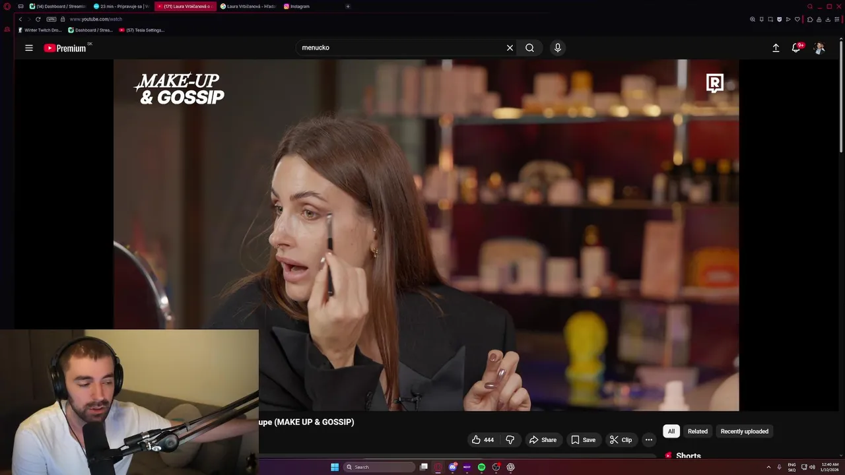The width and height of the screenshot is (845, 475).
Task: Open the 12:40 AM clock calendar
Action: (x=830, y=467)
